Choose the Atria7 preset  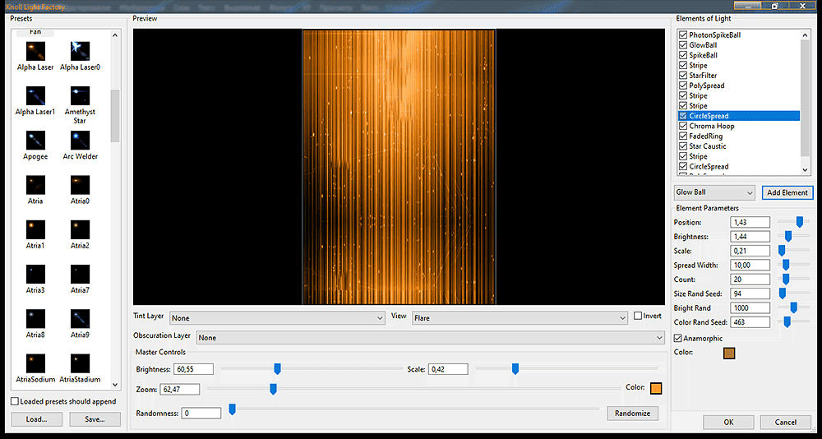[x=80, y=275]
